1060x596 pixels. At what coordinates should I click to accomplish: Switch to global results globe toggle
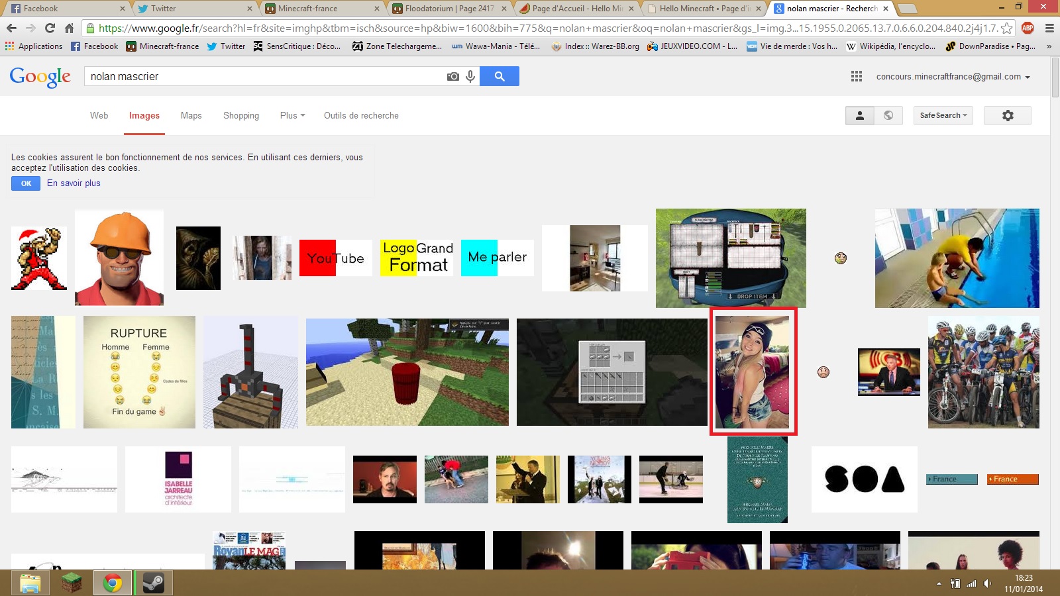tap(888, 115)
